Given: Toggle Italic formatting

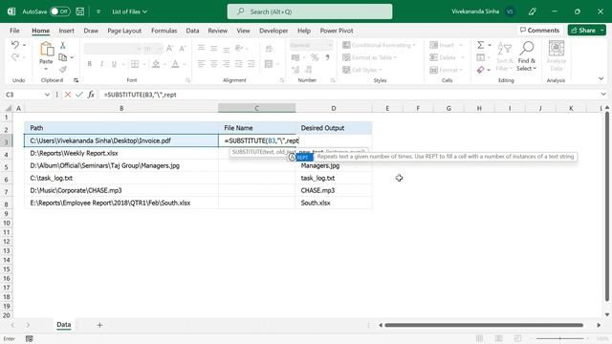Looking at the screenshot, I should [101, 64].
